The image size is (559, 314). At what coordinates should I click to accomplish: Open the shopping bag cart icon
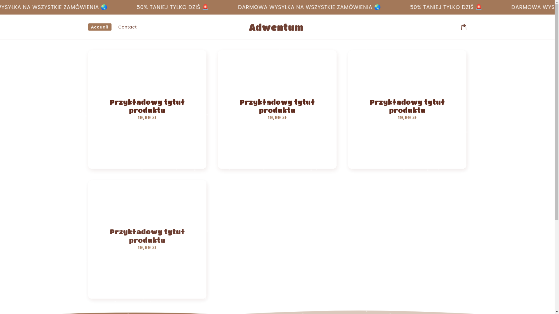click(x=464, y=27)
